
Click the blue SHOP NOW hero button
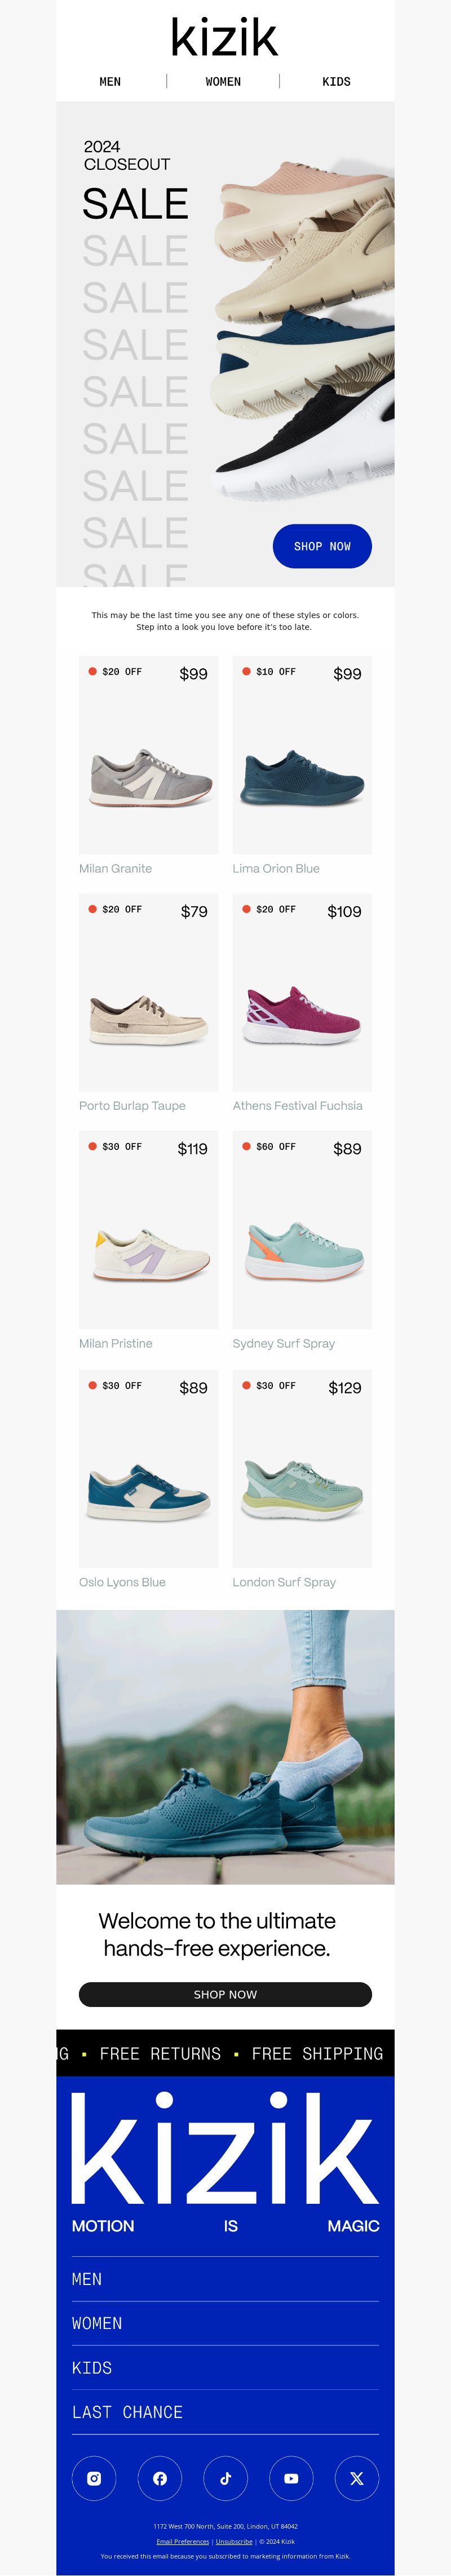tap(322, 546)
